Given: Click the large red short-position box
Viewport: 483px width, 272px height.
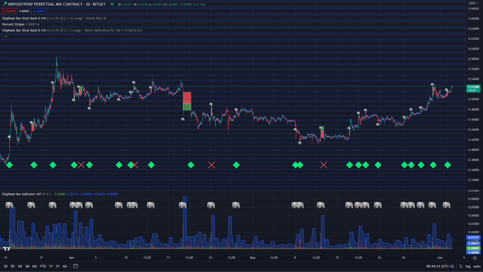Looking at the screenshot, I should click(187, 98).
